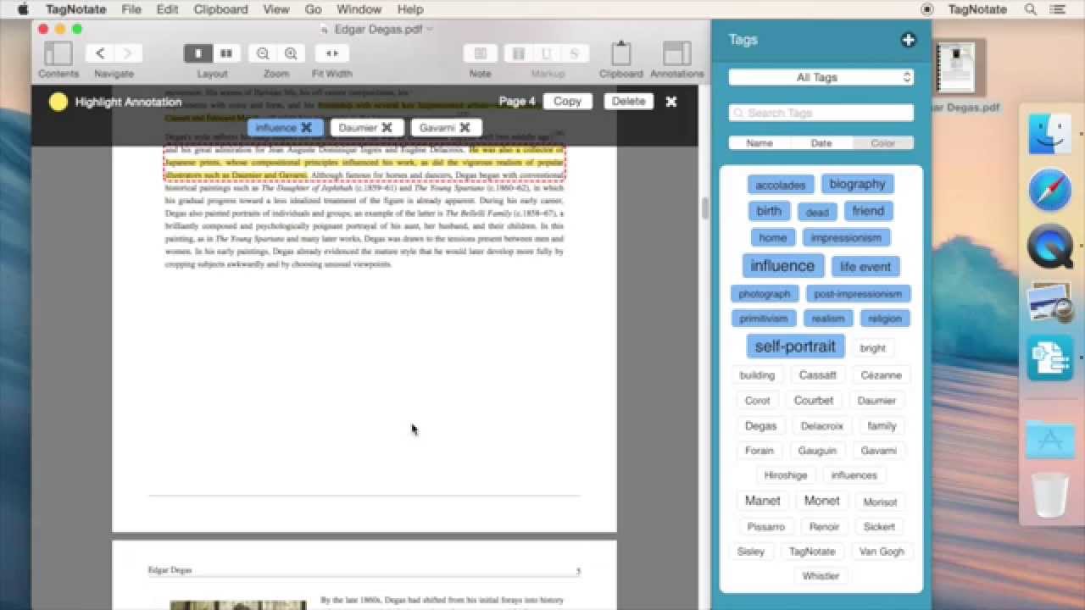Screen dimensions: 1085x610
Task: Open Notification Center list icon
Action: click(1059, 9)
